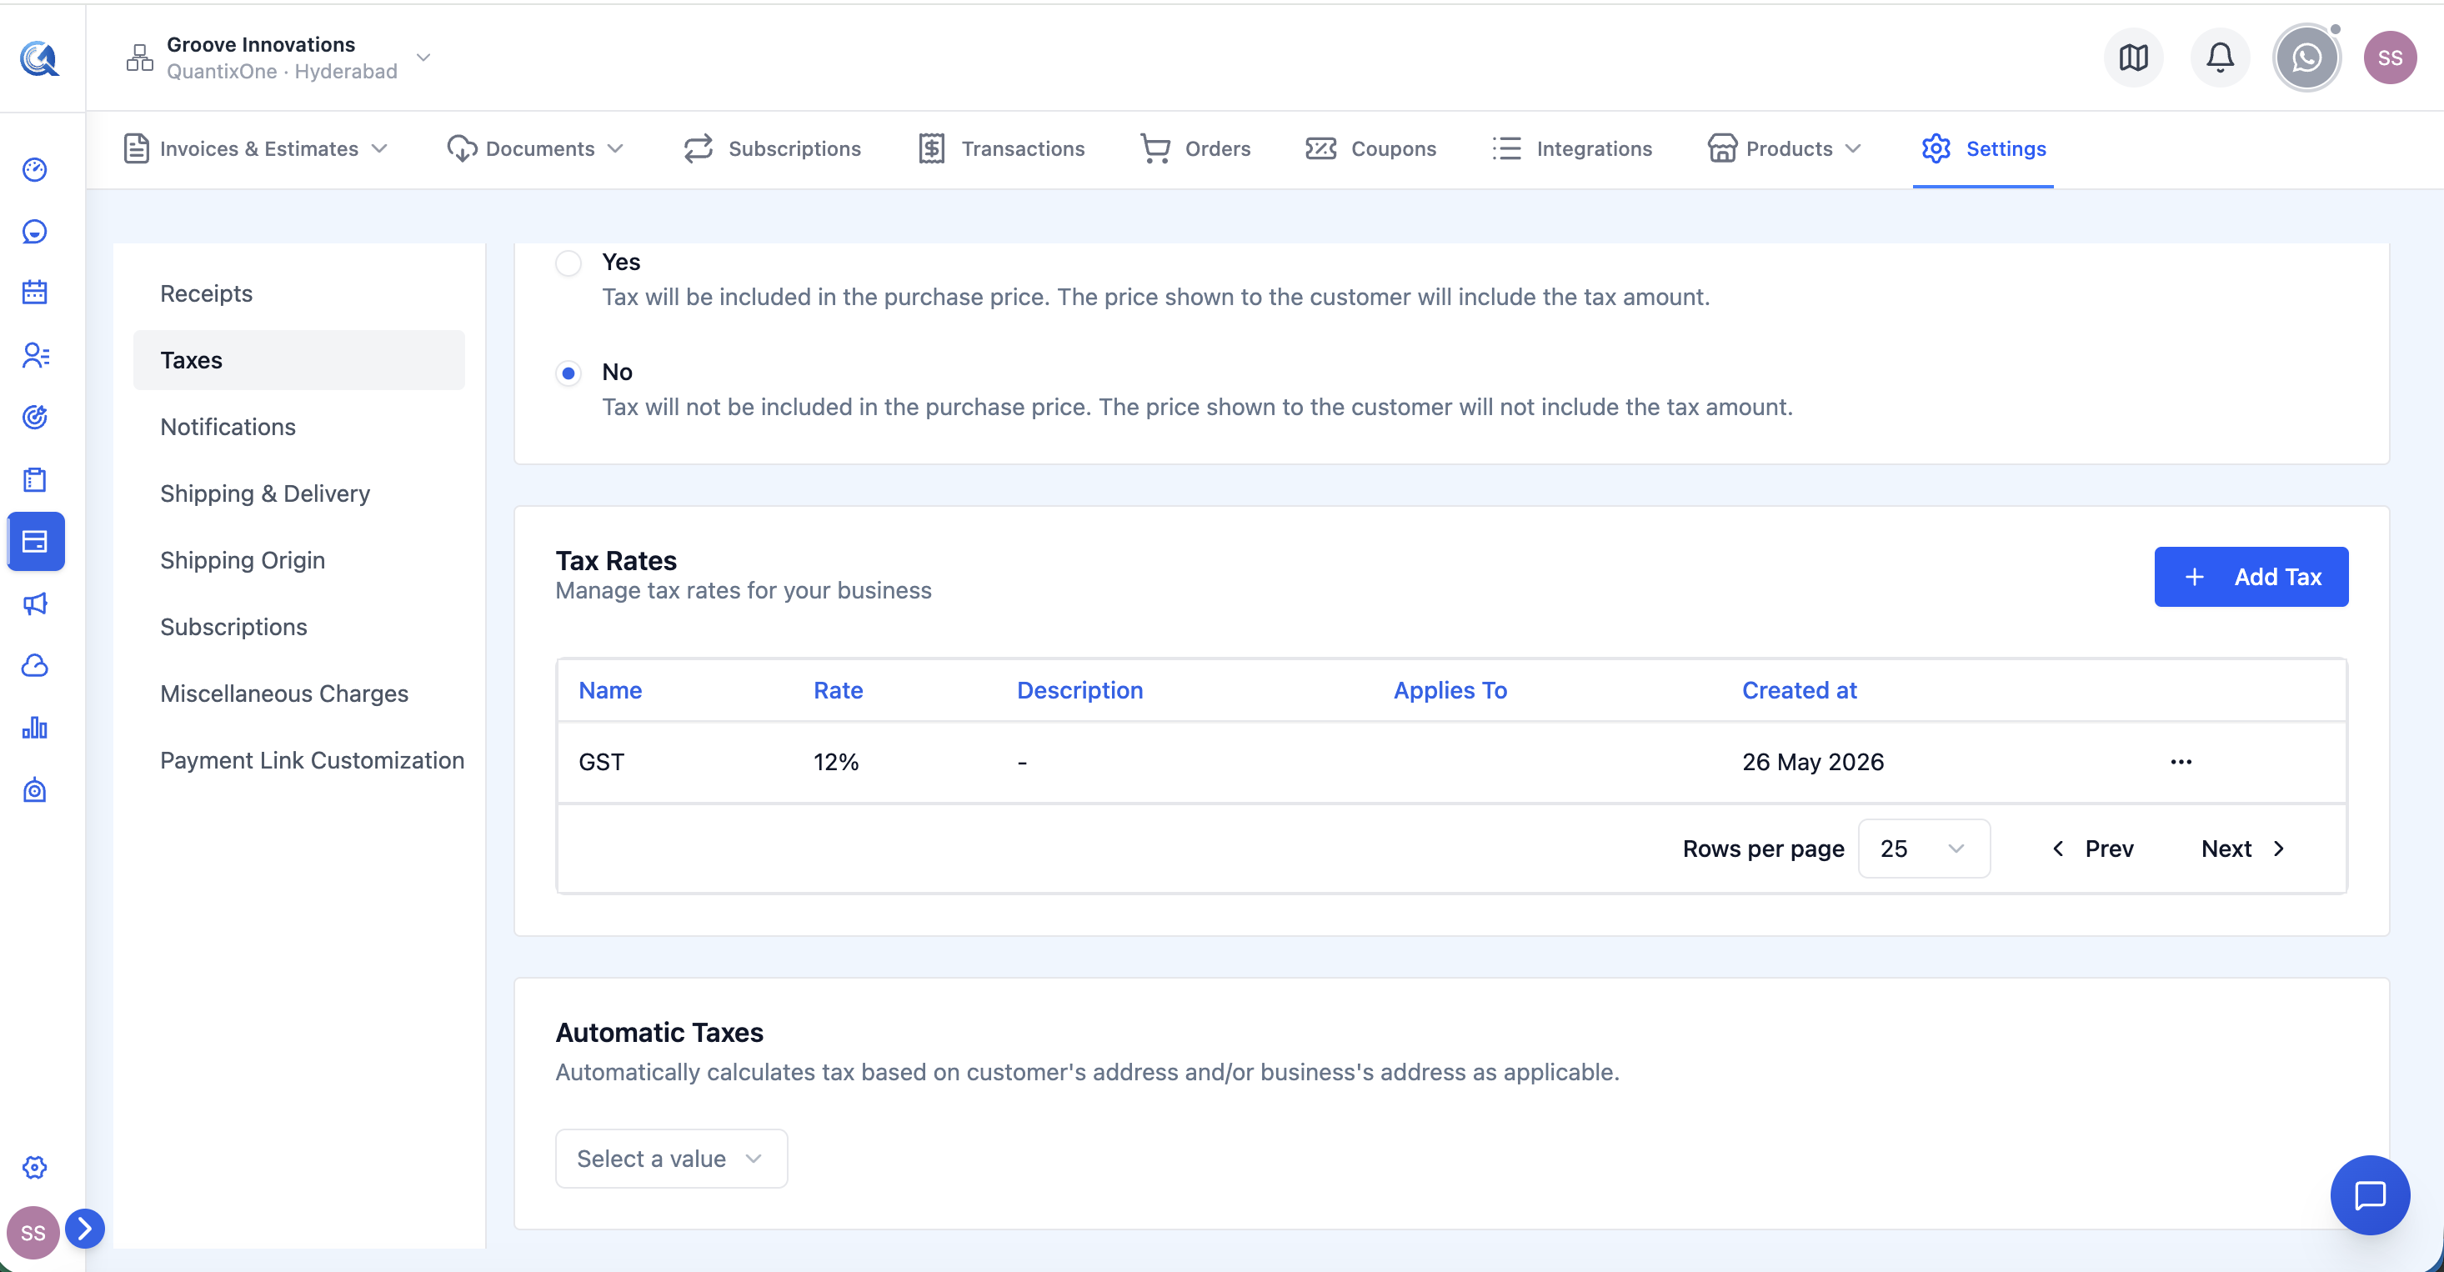Click the Add Tax button
The height and width of the screenshot is (1272, 2444).
pos(2251,577)
